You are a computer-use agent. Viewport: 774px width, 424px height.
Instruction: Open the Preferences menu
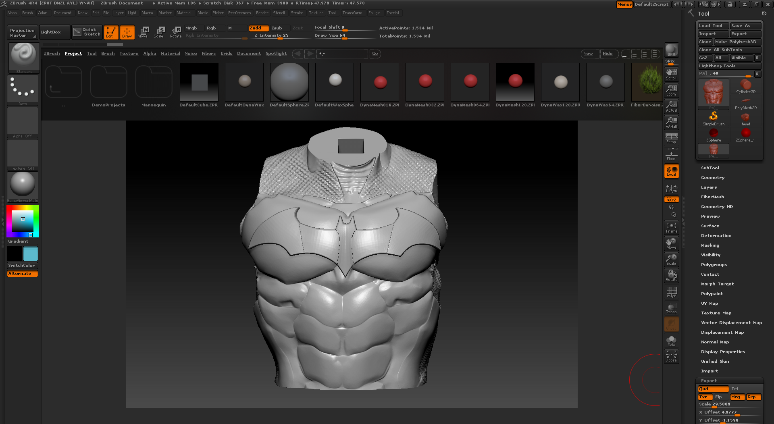(239, 13)
